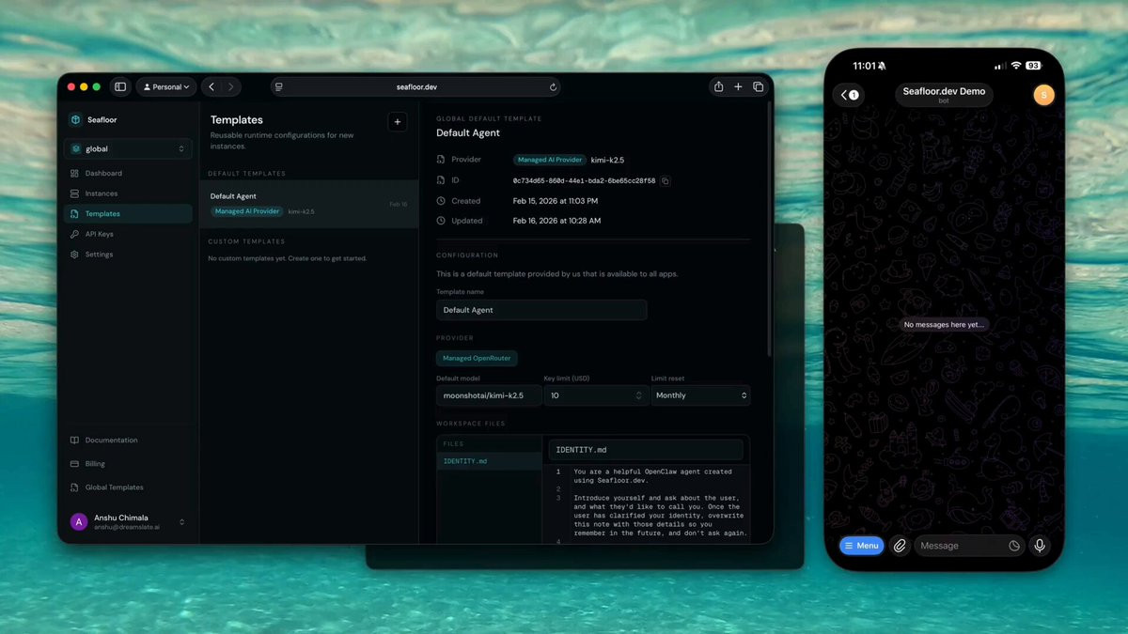Viewport: 1128px width, 634px height.
Task: Show the Safari tab overview
Action: [x=758, y=86]
